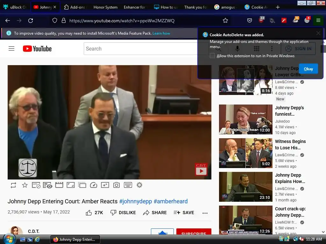This screenshot has height=244, width=326.
Task: Open the three-dot more actions menu
Action: click(205, 213)
